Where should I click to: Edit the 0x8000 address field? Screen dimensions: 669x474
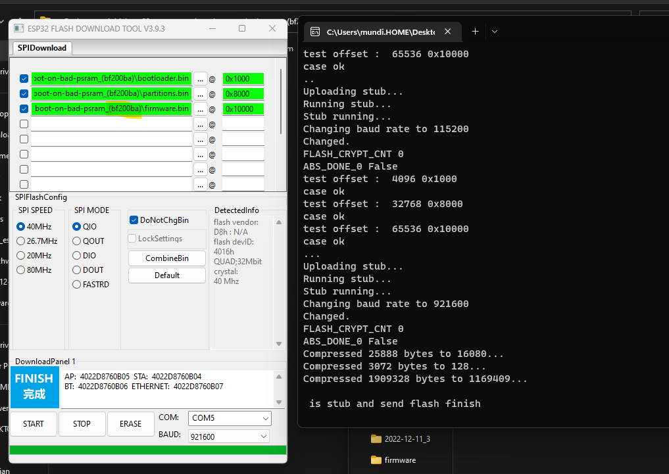(243, 94)
